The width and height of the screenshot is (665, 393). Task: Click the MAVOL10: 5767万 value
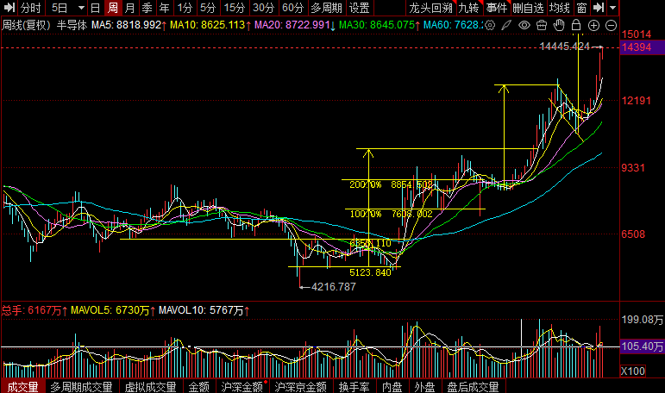(x=204, y=310)
